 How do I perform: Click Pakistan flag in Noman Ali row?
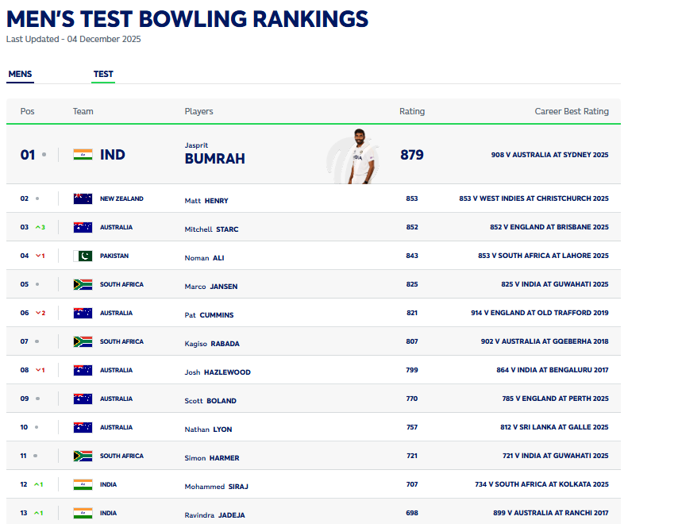(x=83, y=256)
